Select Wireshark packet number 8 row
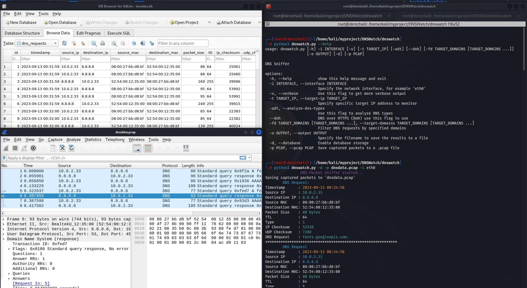The width and height of the screenshot is (527, 288). [131, 206]
